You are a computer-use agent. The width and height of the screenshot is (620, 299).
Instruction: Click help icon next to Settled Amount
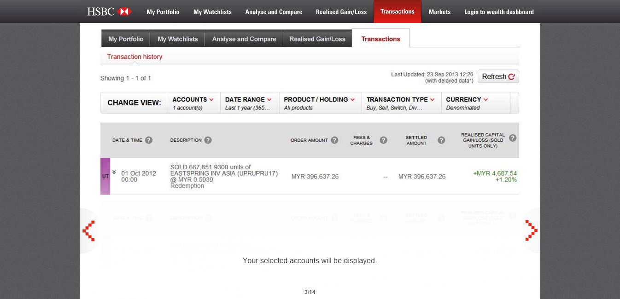click(441, 140)
